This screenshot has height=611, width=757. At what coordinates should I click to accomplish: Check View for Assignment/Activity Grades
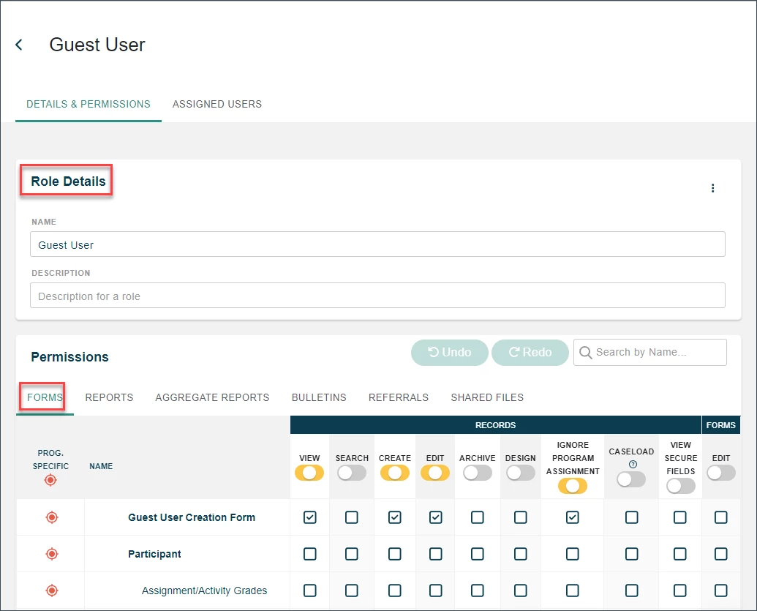310,591
